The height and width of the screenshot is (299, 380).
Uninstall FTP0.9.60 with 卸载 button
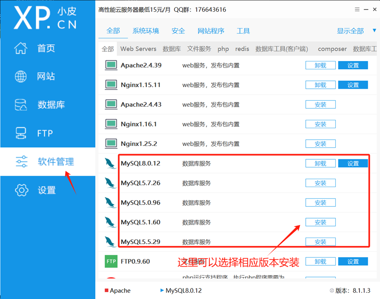320,261
